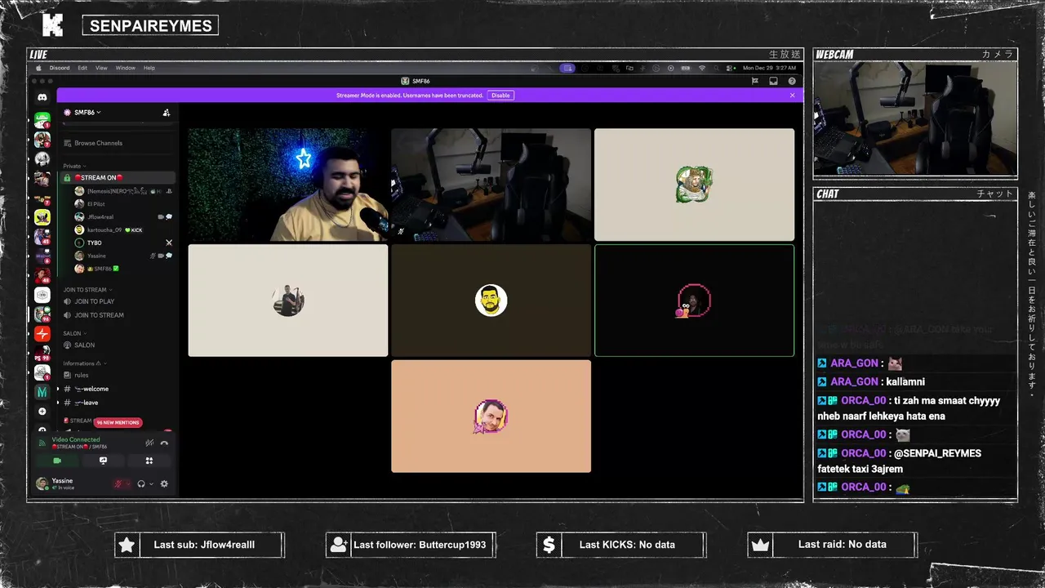
Task: Open the green server icon at top of server list
Action: [42, 120]
